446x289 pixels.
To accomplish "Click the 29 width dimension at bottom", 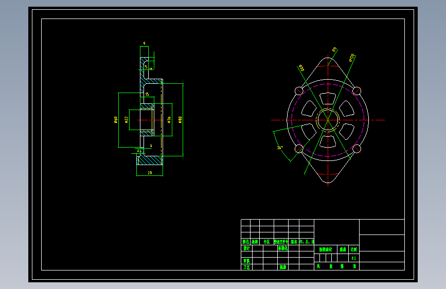I will click(x=150, y=173).
